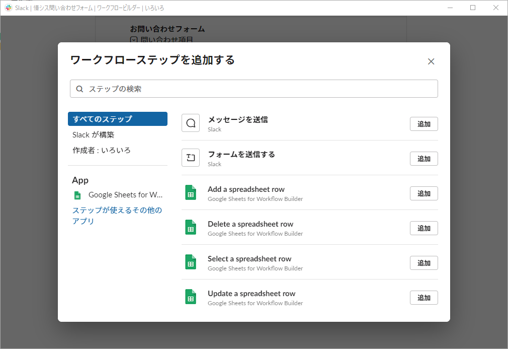Click the Google Sheets icon for Add a spreadsheet row
508x349 pixels.
191,192
